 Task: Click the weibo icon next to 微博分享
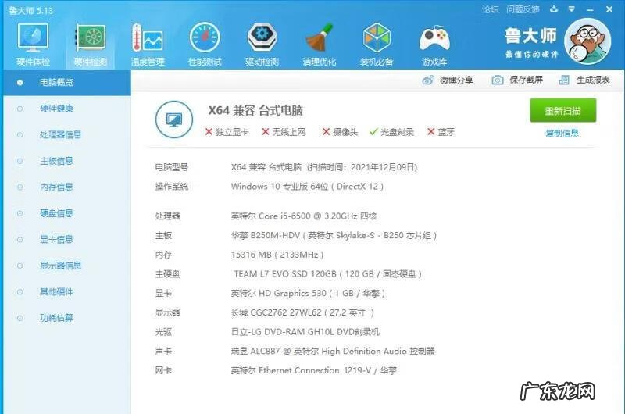click(x=428, y=80)
